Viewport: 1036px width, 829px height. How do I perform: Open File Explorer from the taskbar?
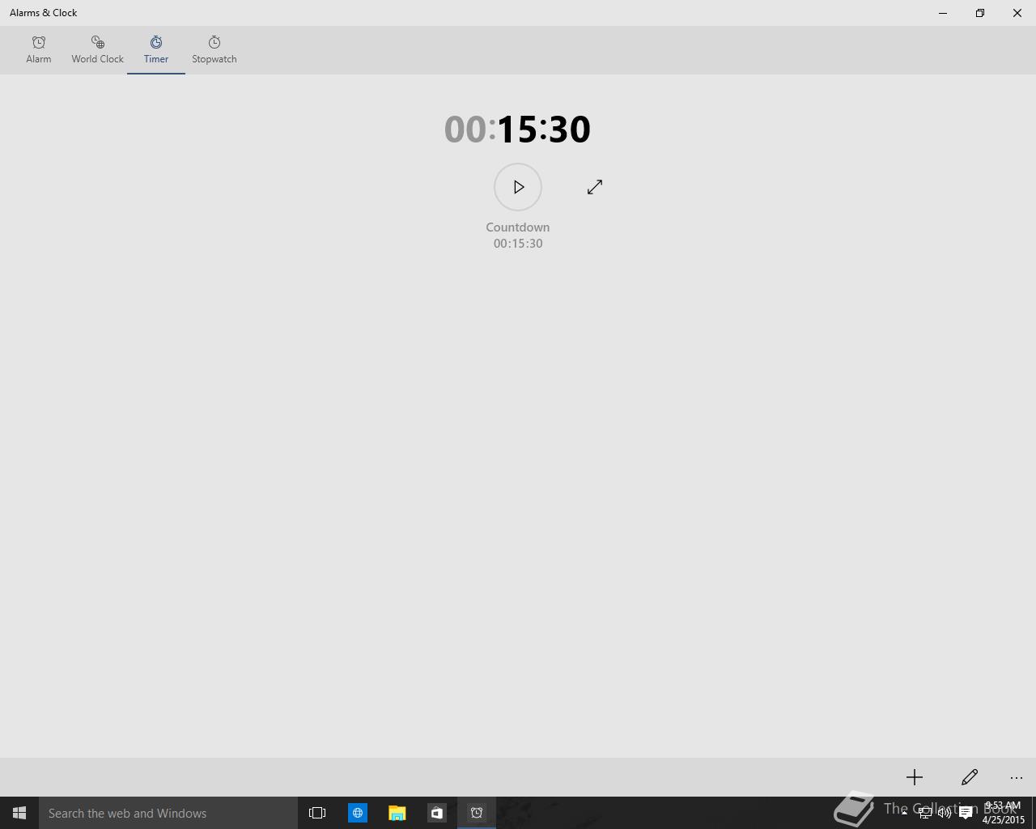(x=397, y=813)
